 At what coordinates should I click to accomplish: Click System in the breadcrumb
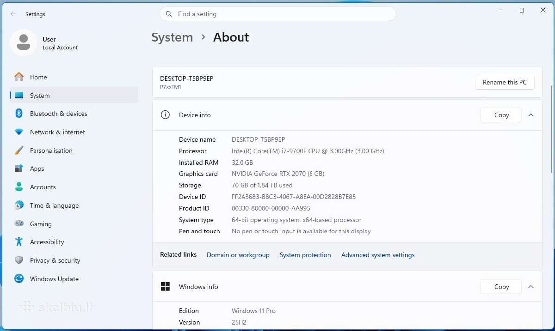(172, 37)
